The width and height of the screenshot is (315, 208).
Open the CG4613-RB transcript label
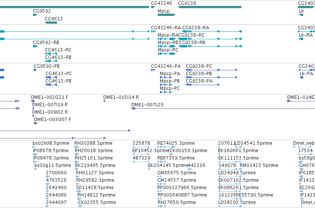click(58, 57)
